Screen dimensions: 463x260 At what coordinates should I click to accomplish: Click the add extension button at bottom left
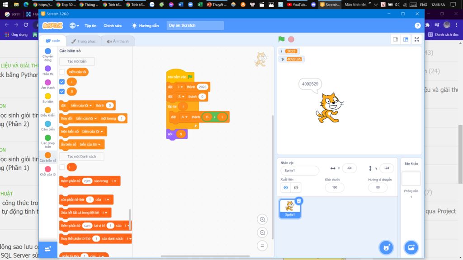pos(48,249)
